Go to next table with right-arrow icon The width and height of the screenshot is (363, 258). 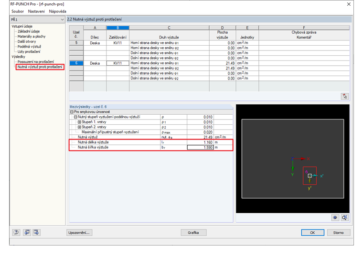37,232
